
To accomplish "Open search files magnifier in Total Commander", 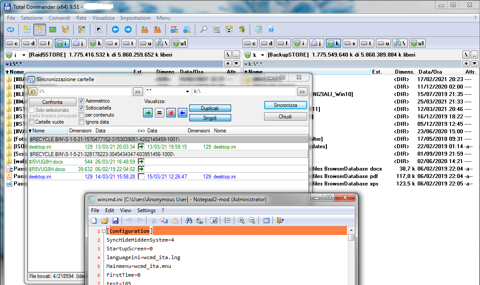I will tap(203, 30).
